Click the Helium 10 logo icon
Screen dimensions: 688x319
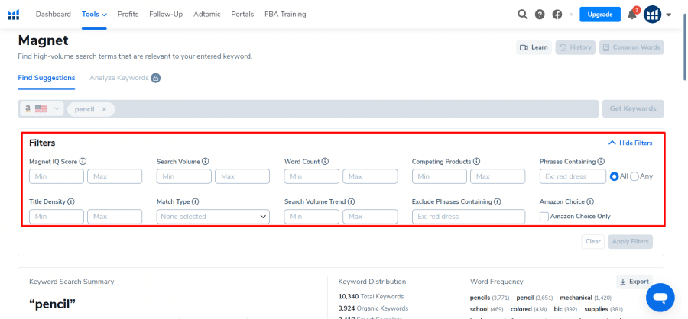(14, 14)
